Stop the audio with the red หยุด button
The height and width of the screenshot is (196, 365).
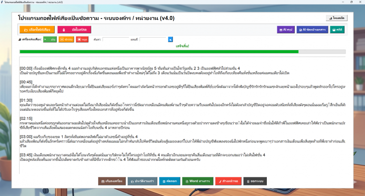pyautogui.click(x=82, y=40)
